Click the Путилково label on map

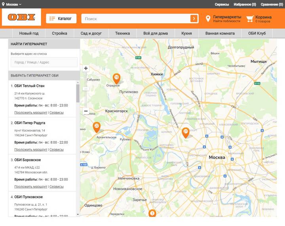click(x=129, y=92)
